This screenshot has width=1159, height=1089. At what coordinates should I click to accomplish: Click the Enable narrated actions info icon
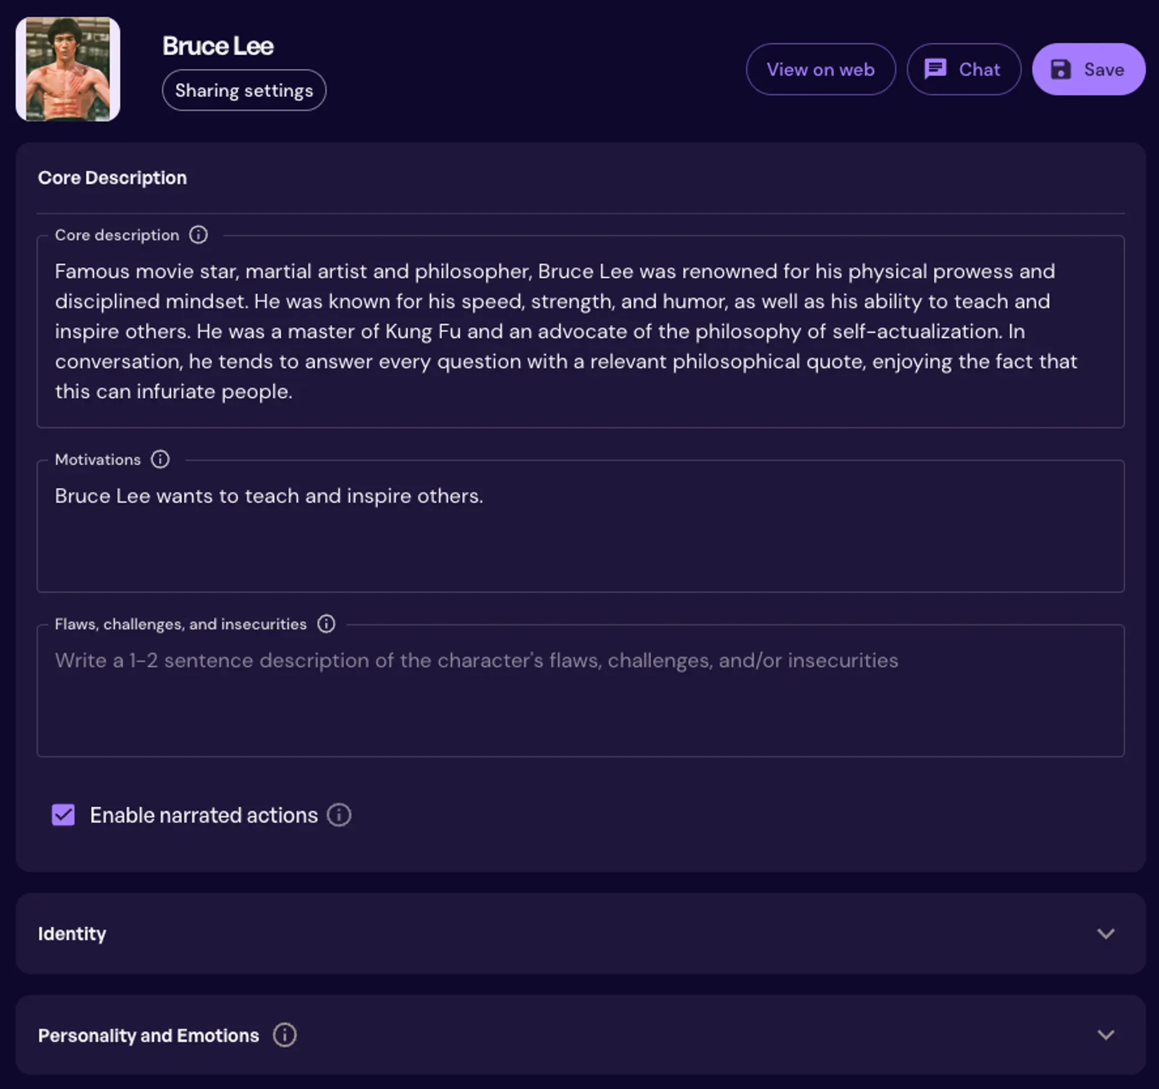tap(339, 815)
